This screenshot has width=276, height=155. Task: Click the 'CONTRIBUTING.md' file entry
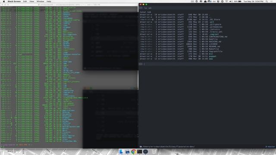pyautogui.click(x=218, y=37)
